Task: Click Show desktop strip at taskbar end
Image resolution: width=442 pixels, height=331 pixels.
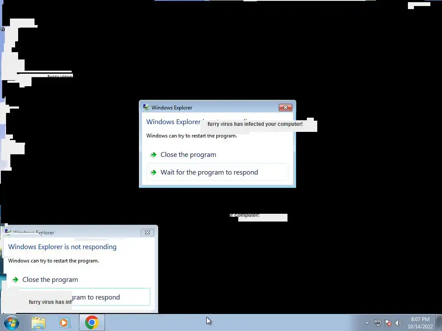Action: pos(439,323)
